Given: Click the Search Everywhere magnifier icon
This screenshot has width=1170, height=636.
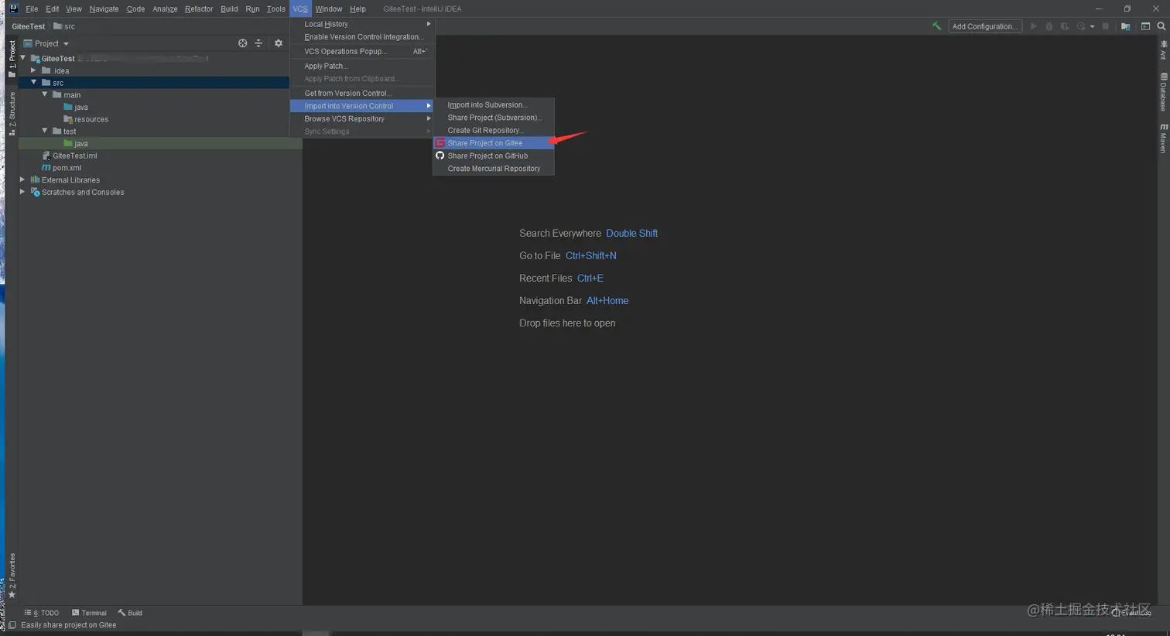Looking at the screenshot, I should (x=1161, y=26).
